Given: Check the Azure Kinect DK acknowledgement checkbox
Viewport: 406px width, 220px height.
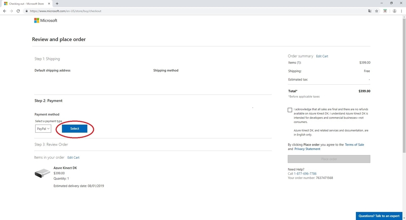Looking at the screenshot, I should [290, 110].
